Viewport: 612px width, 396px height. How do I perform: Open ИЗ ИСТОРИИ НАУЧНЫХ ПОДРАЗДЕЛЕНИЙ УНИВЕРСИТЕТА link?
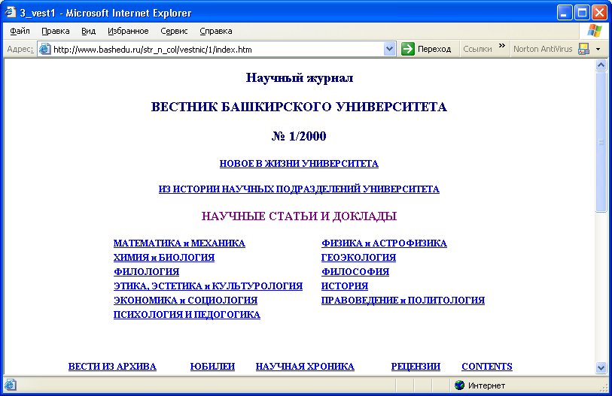299,189
